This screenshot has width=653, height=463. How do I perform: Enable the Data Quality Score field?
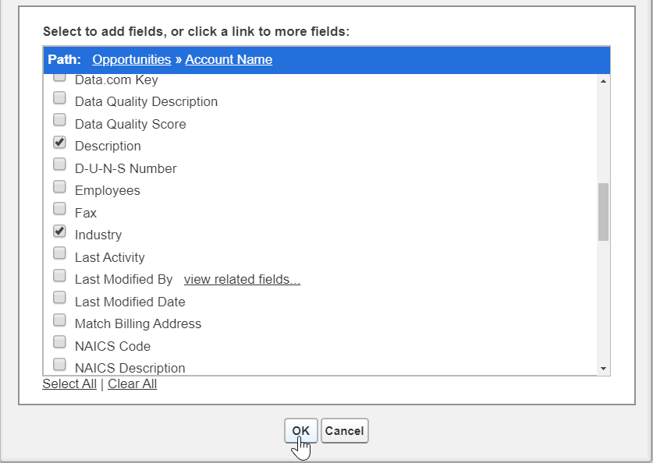[59, 120]
